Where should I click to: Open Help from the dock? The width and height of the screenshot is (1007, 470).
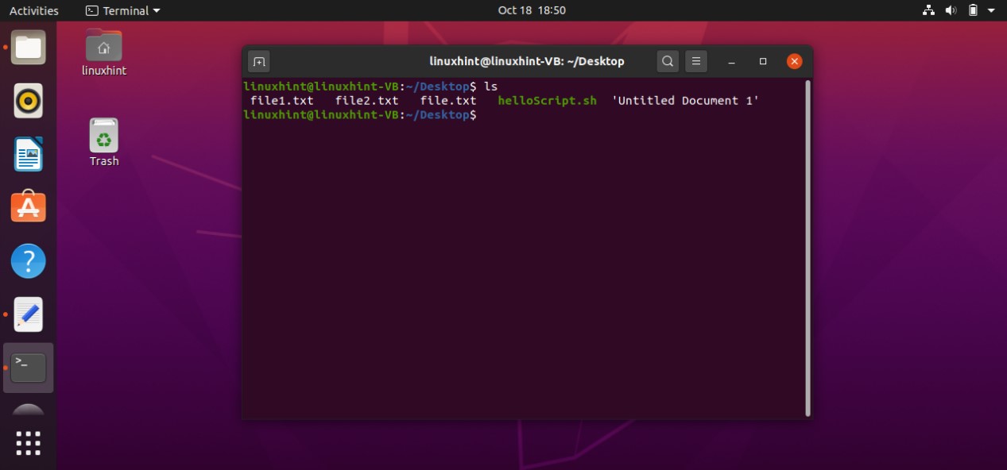(x=29, y=261)
